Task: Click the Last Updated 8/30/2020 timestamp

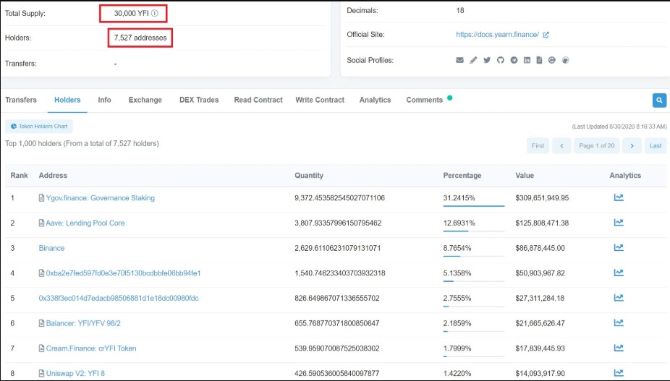Action: (619, 127)
